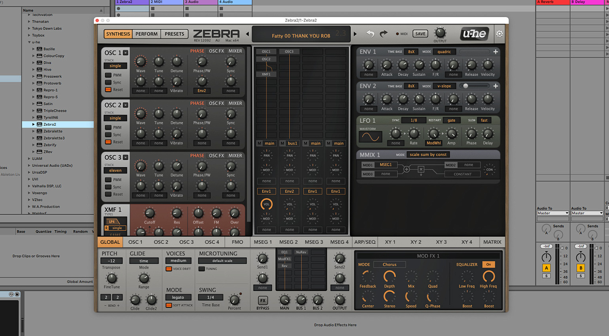Switch to the PRESETS tab
This screenshot has height=336, width=609.
click(x=175, y=34)
